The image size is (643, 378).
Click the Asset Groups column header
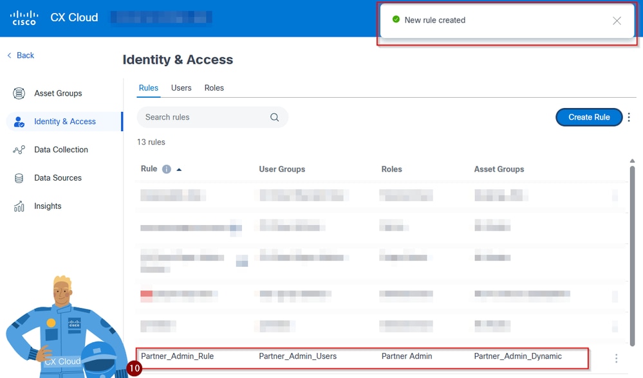click(x=499, y=169)
